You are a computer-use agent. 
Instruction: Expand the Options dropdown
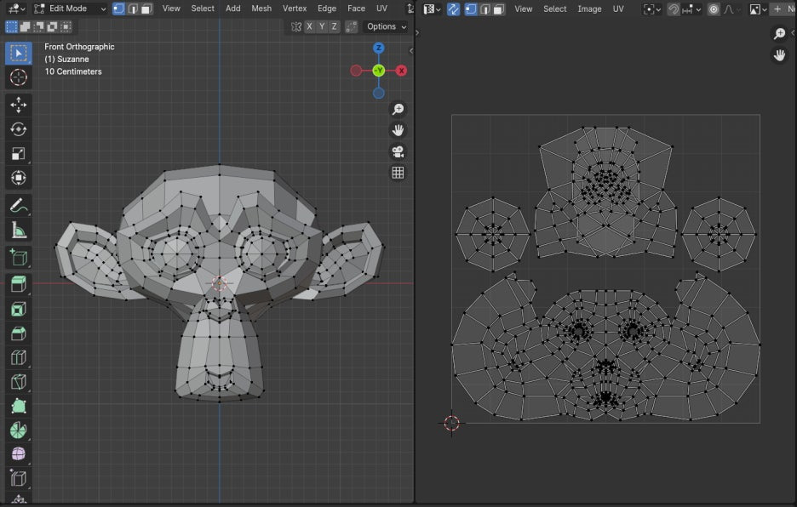(x=387, y=26)
